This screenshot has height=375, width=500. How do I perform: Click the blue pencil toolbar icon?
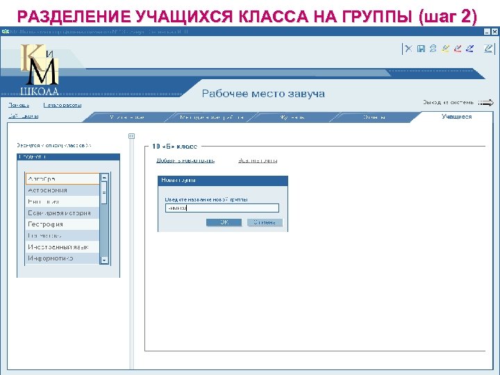(x=469, y=49)
